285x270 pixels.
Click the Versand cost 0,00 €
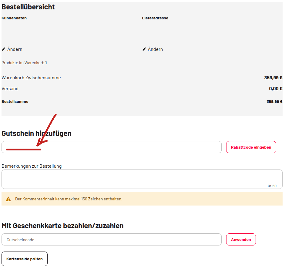275,89
